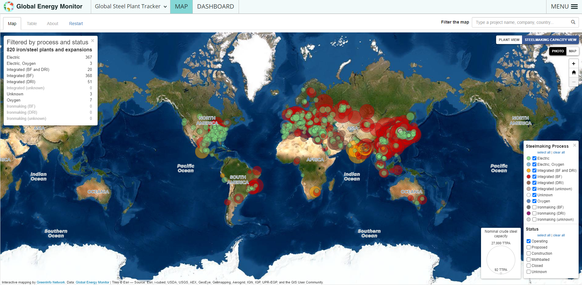Switch to PLANT VIEW
The height and width of the screenshot is (285, 582).
(509, 40)
